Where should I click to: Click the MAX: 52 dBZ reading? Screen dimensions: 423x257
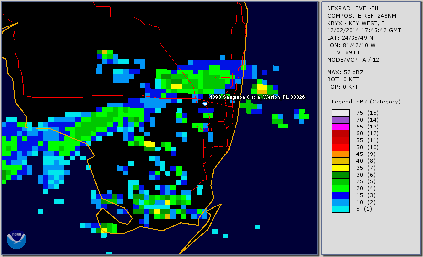click(x=345, y=73)
